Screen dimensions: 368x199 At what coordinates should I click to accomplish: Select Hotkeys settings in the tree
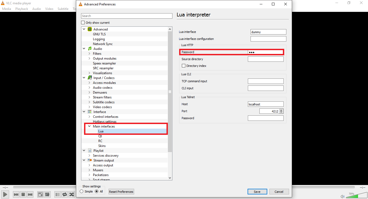[x=105, y=121]
